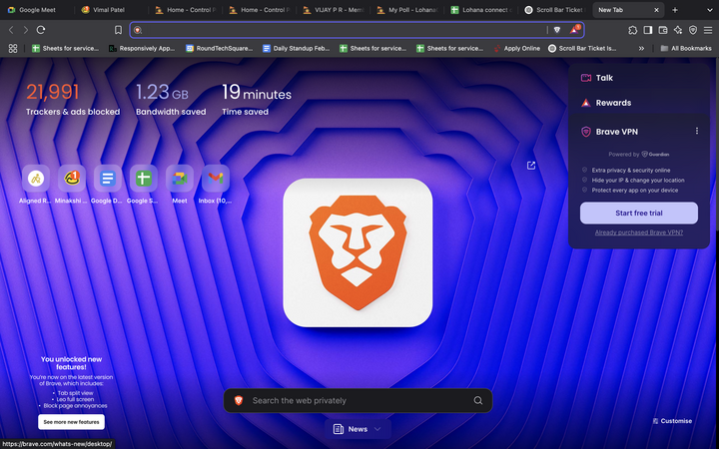The width and height of the screenshot is (719, 449).
Task: Open Brave Shields from the address bar
Action: (557, 30)
